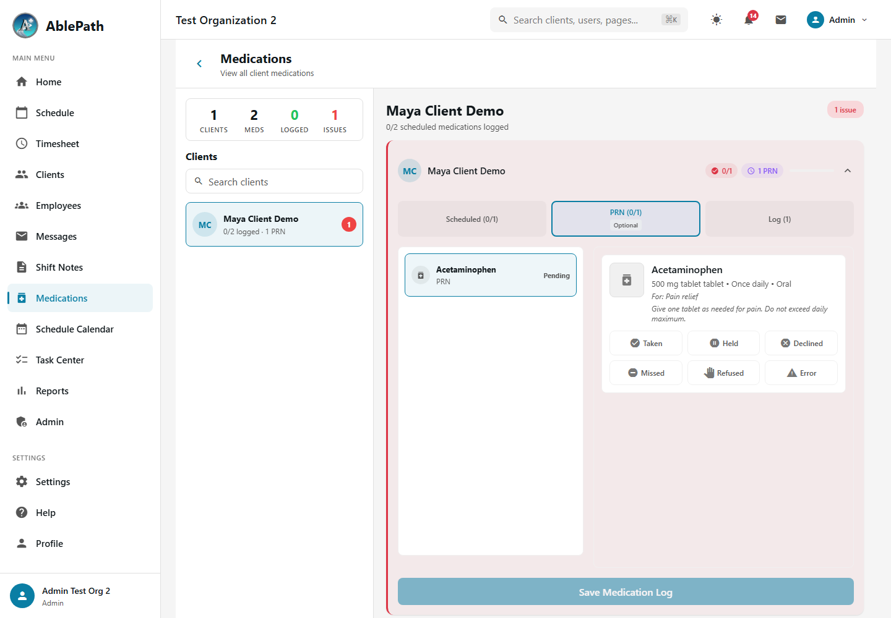Image resolution: width=891 pixels, height=618 pixels.
Task: Mark Acetaminophen as Refused
Action: [723, 373]
